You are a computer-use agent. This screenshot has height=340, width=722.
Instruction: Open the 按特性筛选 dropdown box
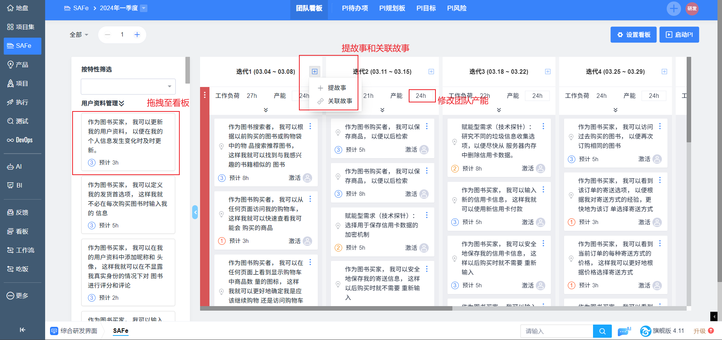pyautogui.click(x=128, y=87)
